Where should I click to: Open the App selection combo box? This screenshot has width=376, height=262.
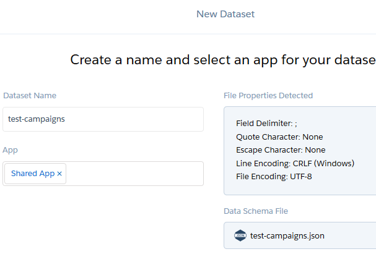pyautogui.click(x=133, y=174)
